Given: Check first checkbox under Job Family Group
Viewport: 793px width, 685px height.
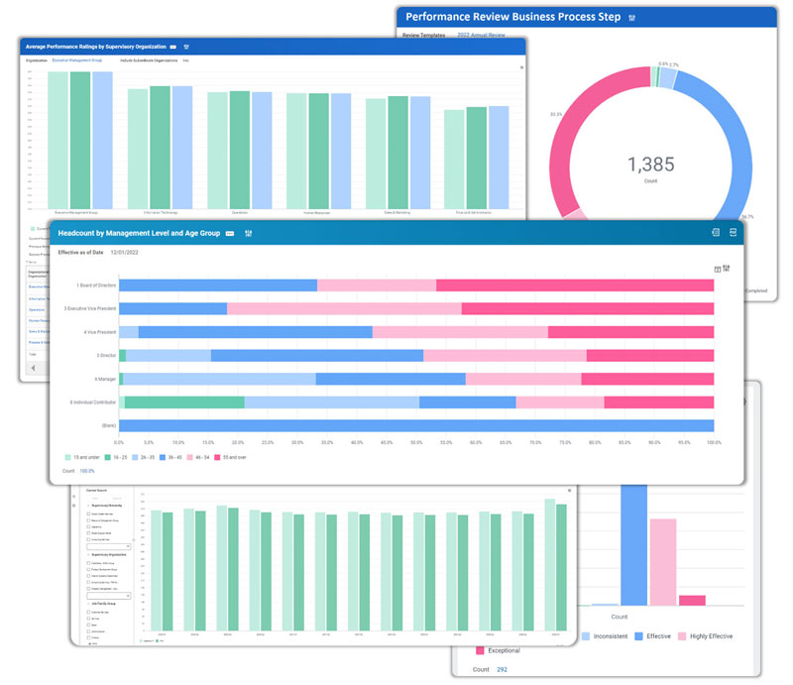Looking at the screenshot, I should click(88, 613).
